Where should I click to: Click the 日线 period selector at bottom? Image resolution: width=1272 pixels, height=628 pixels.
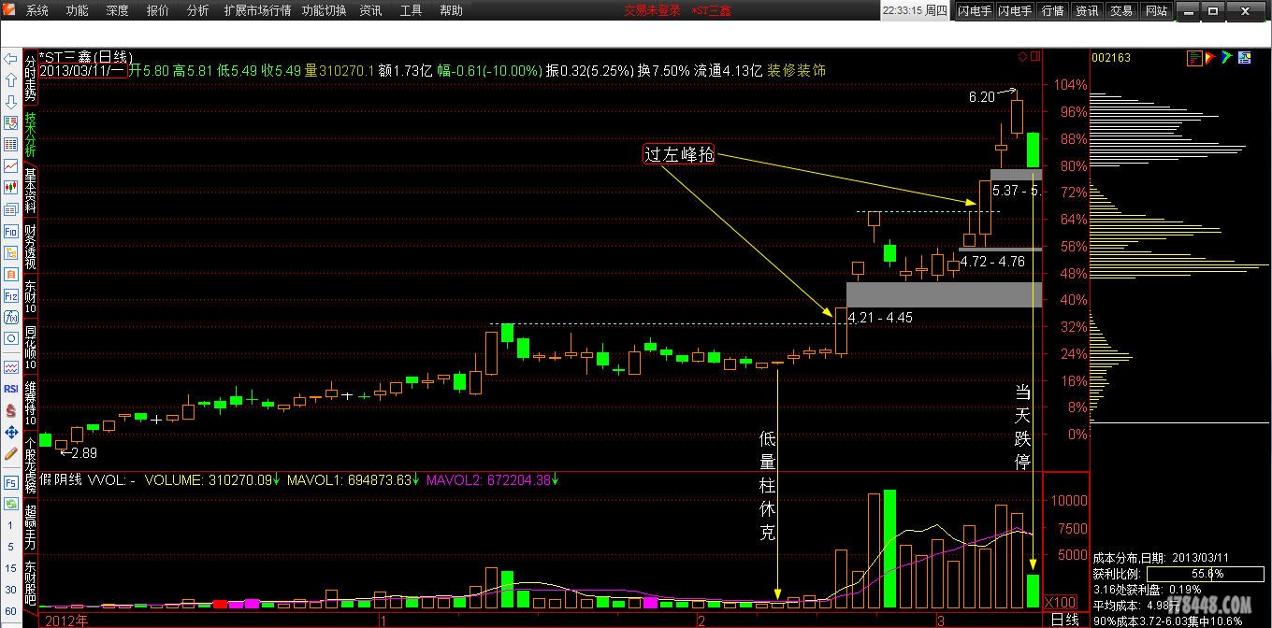click(x=1064, y=620)
